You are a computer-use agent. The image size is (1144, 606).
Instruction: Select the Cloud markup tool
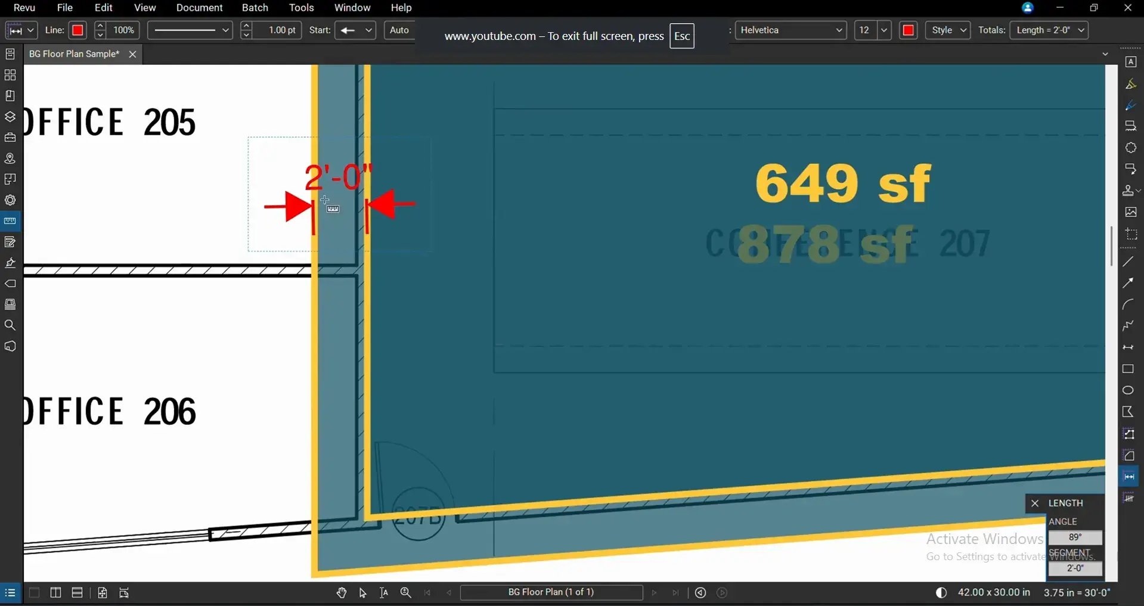pyautogui.click(x=1130, y=148)
